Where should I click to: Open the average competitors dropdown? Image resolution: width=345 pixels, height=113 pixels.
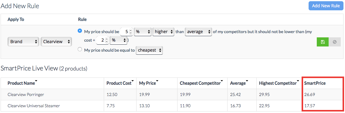tap(198, 32)
